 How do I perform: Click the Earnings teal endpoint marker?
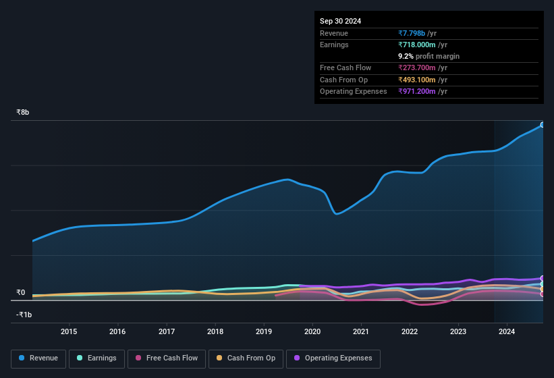[543, 284]
